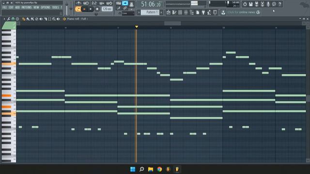Click the 120.000 tempo display
The width and height of the screenshot is (310, 174).
pos(107,9)
